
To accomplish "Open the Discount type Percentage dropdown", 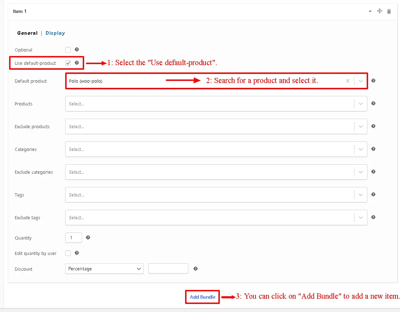I will 104,269.
